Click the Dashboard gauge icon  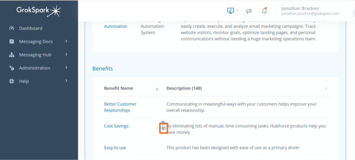11,28
